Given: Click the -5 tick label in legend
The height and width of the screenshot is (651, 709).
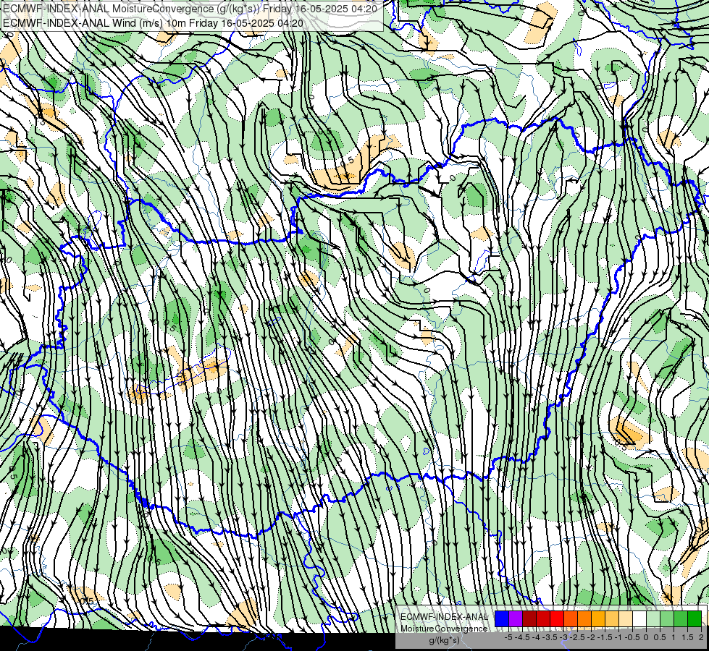Looking at the screenshot, I should pyautogui.click(x=508, y=637).
